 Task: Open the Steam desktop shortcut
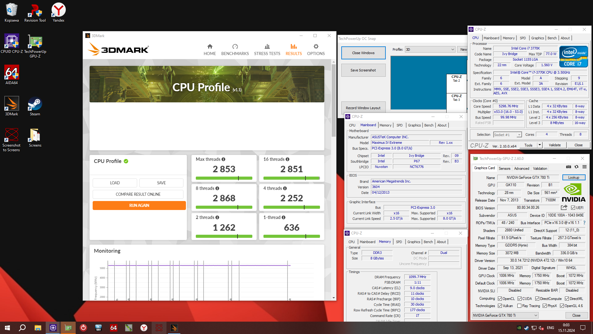[x=35, y=106]
